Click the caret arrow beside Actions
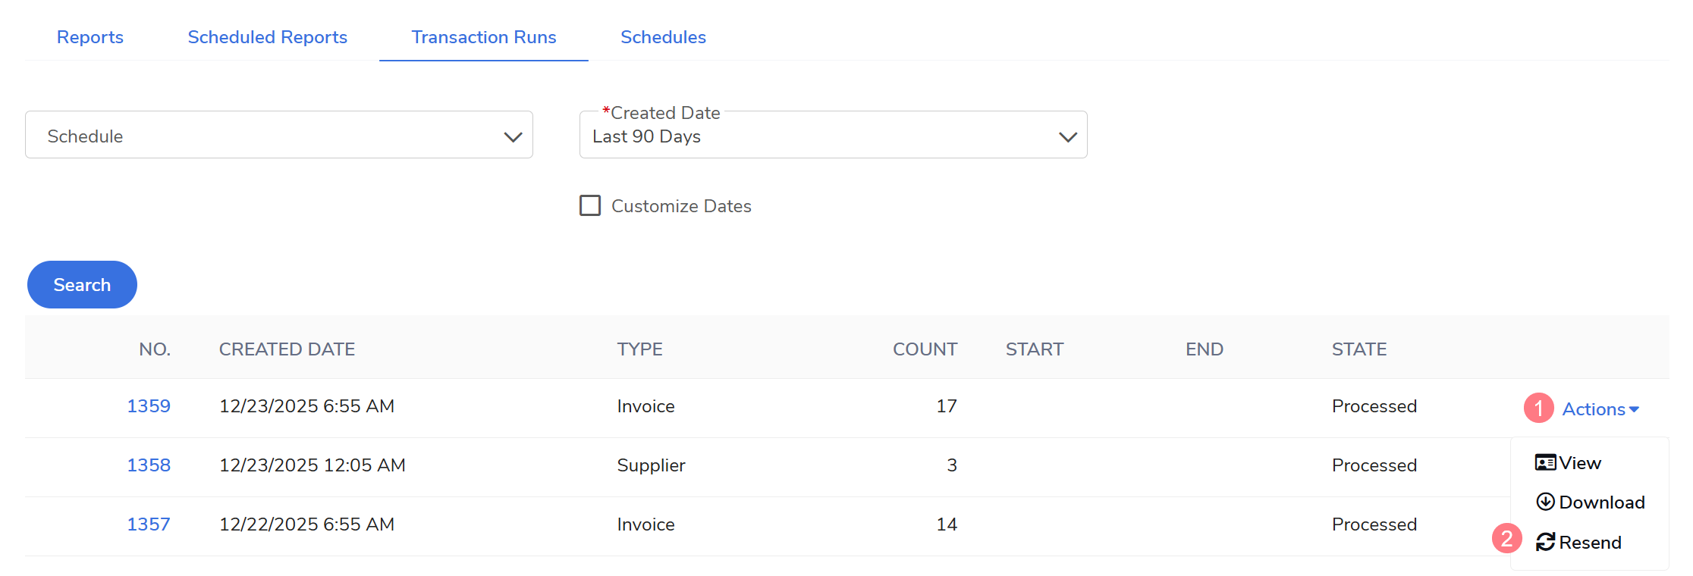The image size is (1693, 576). pyautogui.click(x=1634, y=409)
